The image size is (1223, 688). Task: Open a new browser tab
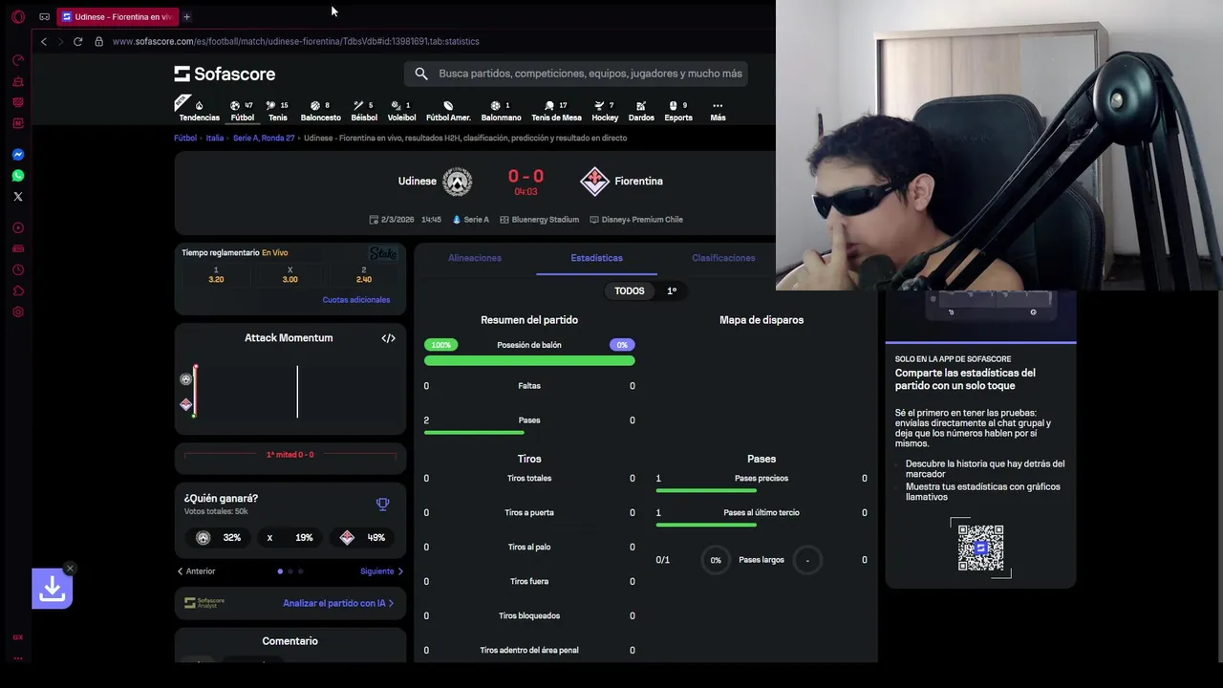pyautogui.click(x=186, y=16)
